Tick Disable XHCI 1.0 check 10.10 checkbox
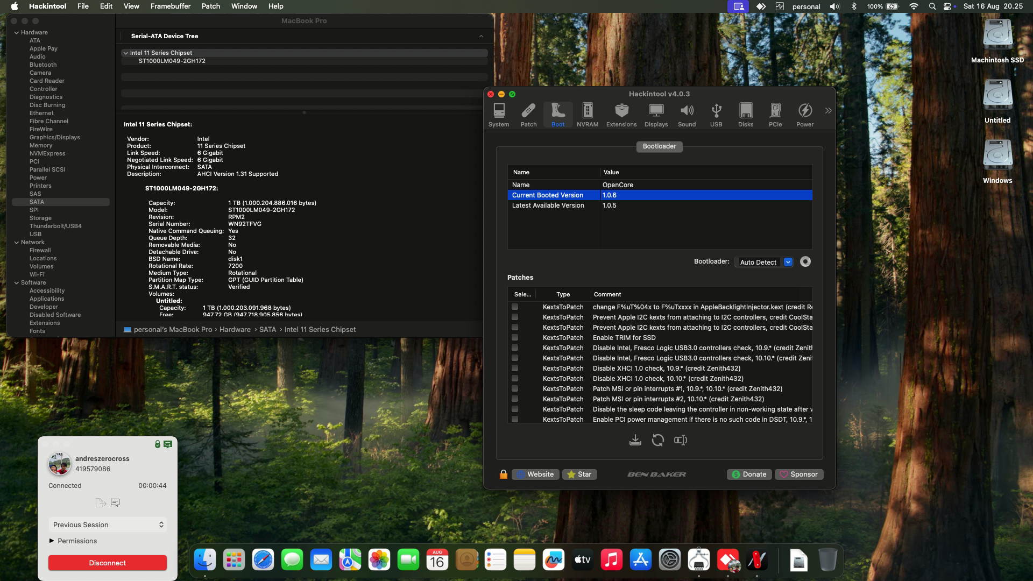The width and height of the screenshot is (1033, 581). [x=515, y=378]
